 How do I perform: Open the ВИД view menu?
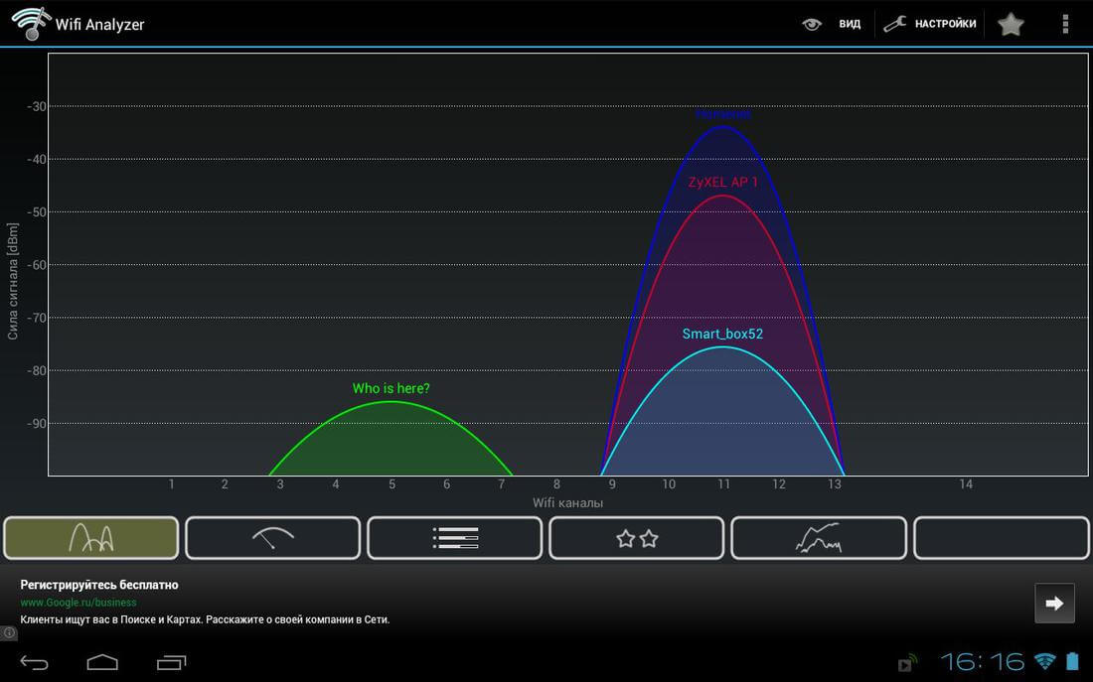pyautogui.click(x=850, y=25)
